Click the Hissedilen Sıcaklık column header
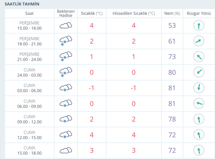 pyautogui.click(x=134, y=13)
